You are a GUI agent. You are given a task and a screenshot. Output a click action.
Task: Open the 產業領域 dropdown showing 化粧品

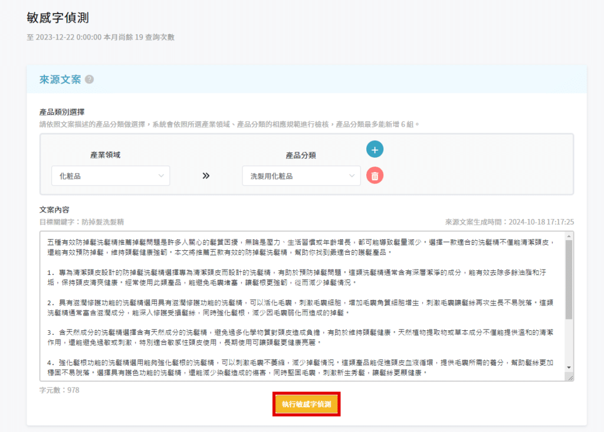[x=110, y=176]
